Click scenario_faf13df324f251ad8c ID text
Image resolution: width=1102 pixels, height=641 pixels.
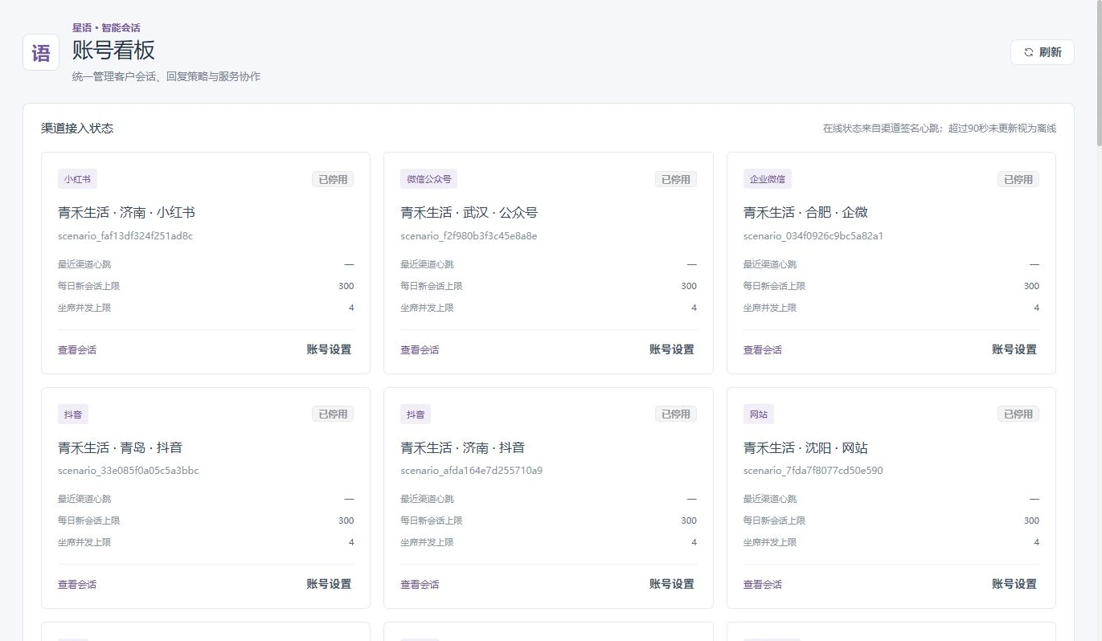click(125, 236)
